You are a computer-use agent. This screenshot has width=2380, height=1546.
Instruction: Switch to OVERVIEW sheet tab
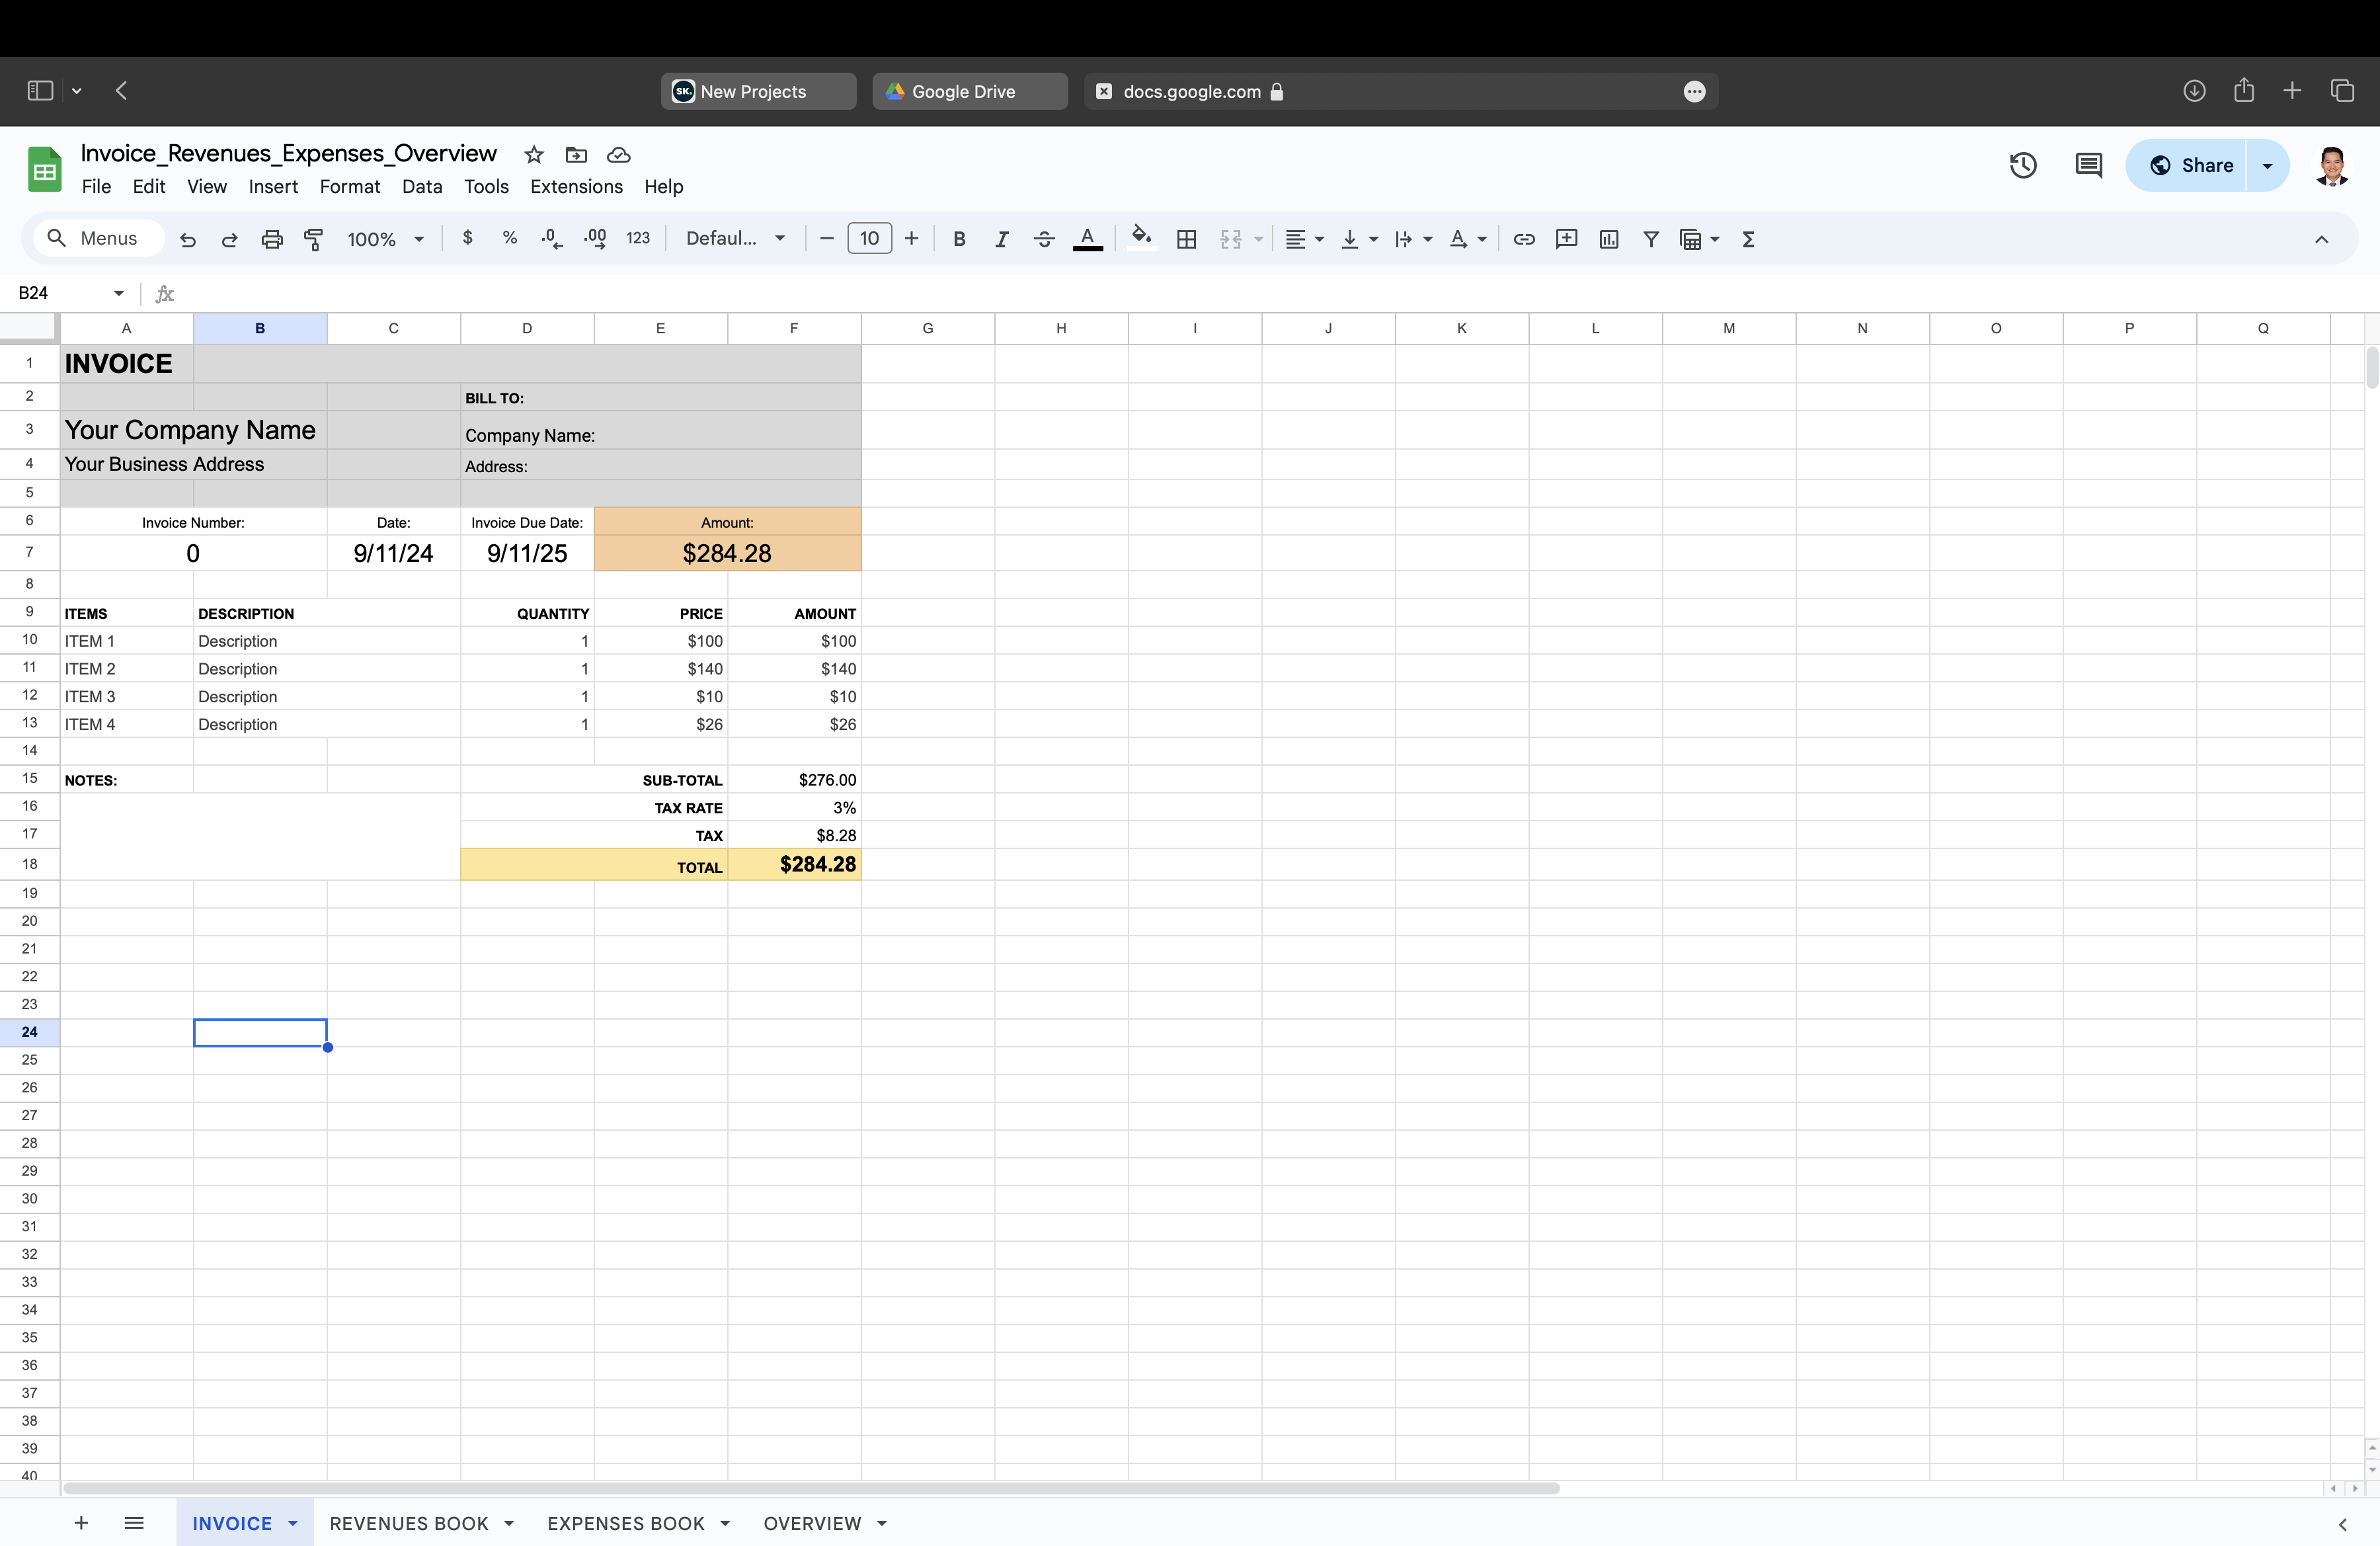click(812, 1523)
